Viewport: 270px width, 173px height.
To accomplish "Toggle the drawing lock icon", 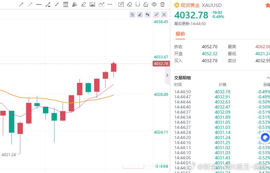I will pos(146,4).
